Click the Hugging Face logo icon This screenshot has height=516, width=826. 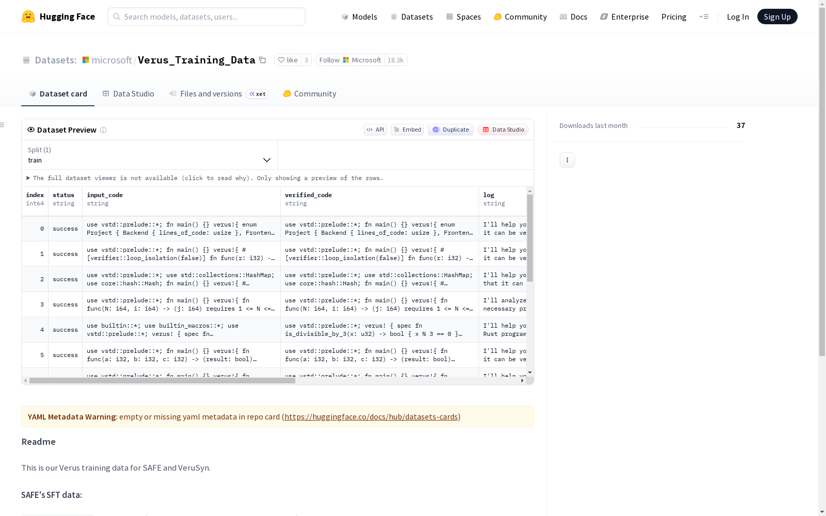click(28, 17)
